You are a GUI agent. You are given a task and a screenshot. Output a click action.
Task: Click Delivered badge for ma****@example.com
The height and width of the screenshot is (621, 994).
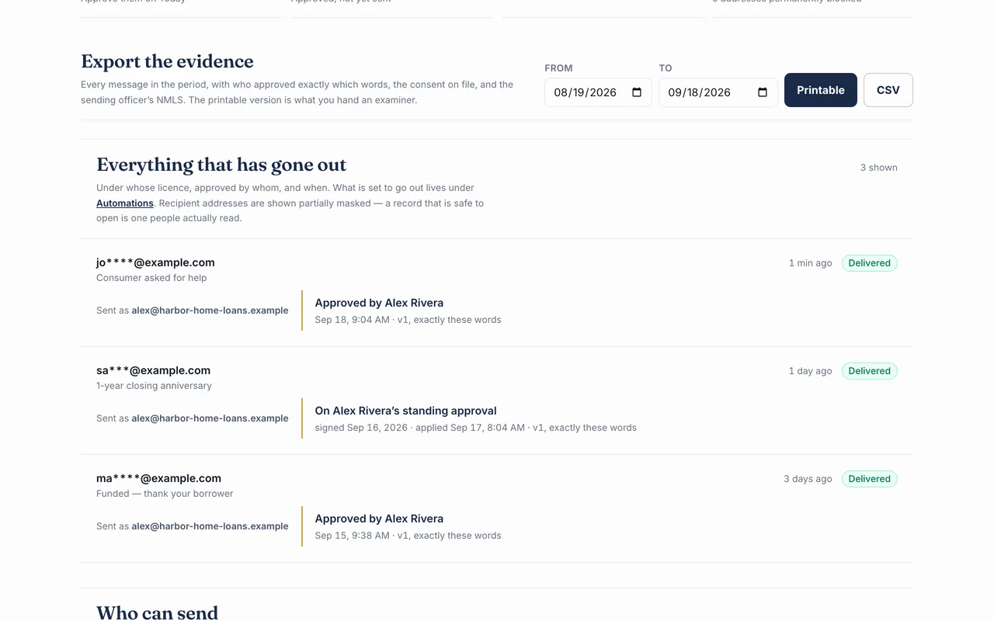point(870,479)
